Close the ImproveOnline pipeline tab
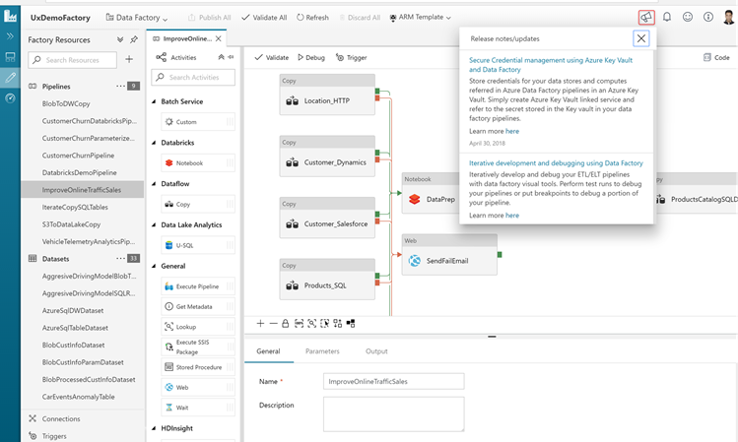This screenshot has width=738, height=442. point(219,38)
